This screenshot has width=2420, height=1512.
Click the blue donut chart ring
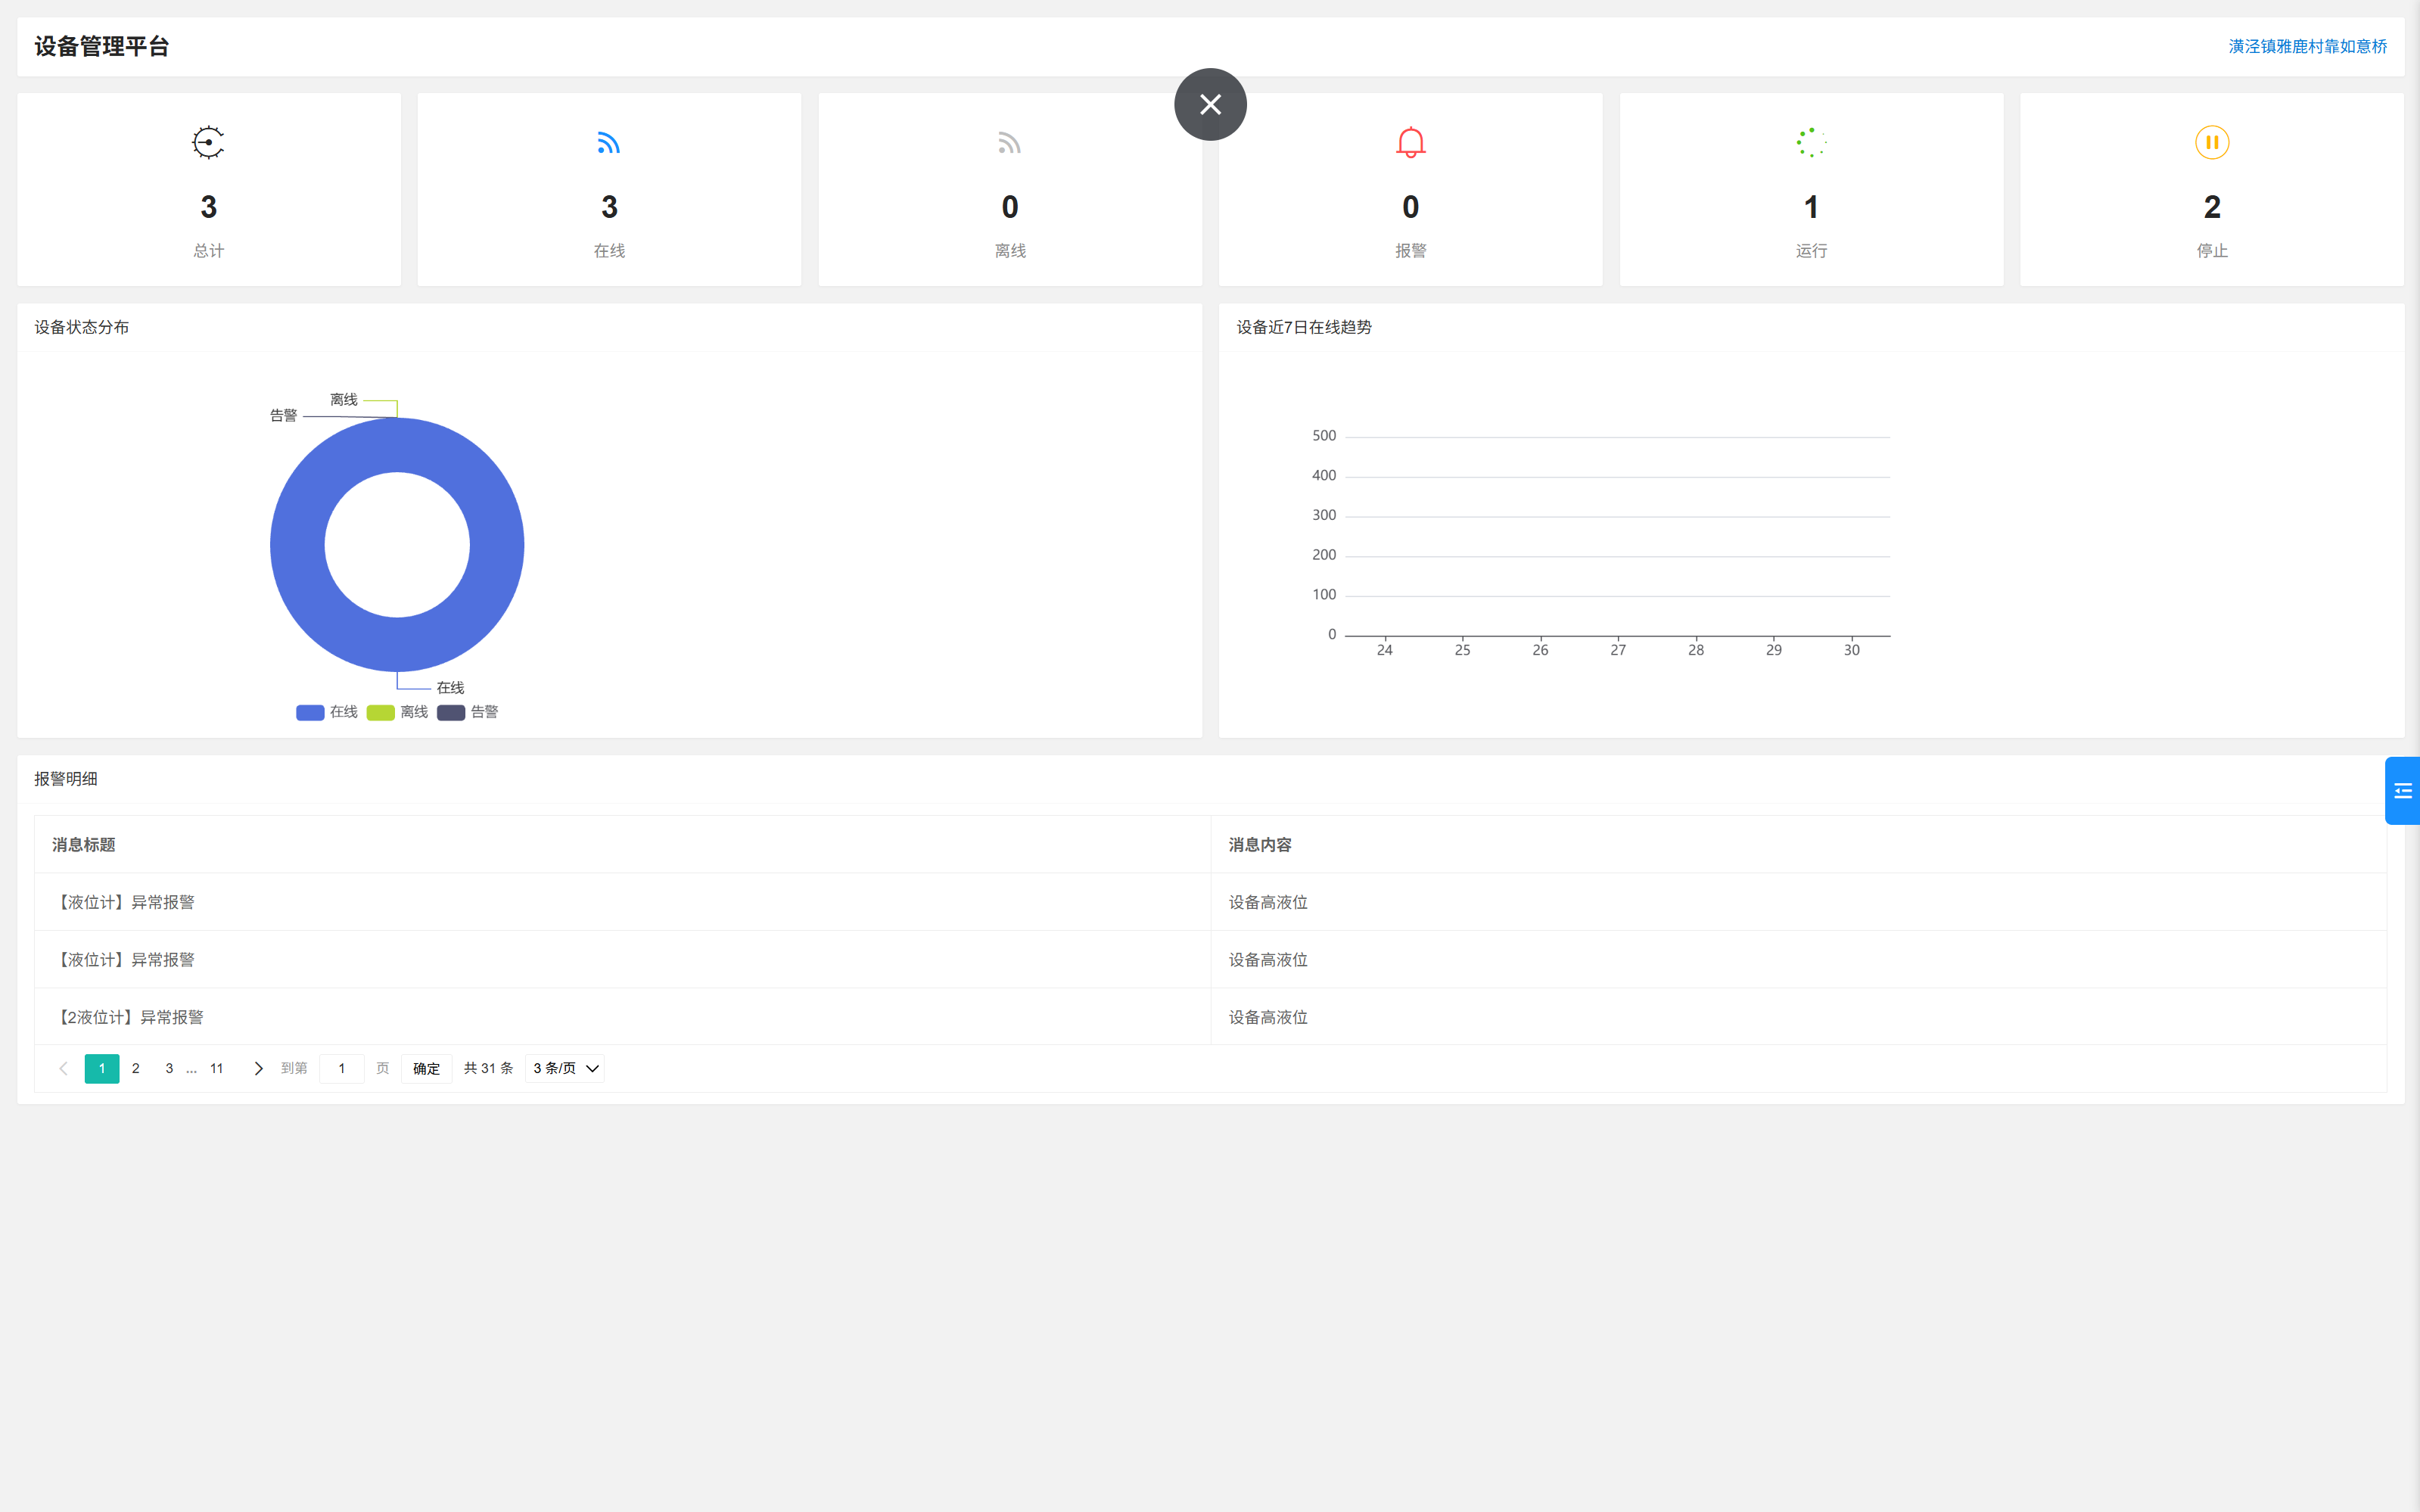pos(300,545)
